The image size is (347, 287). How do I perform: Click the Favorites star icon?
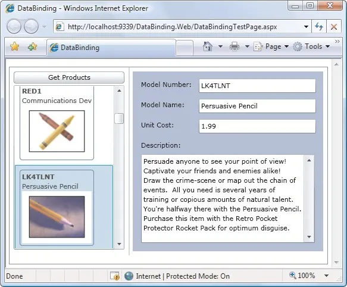[x=14, y=46]
